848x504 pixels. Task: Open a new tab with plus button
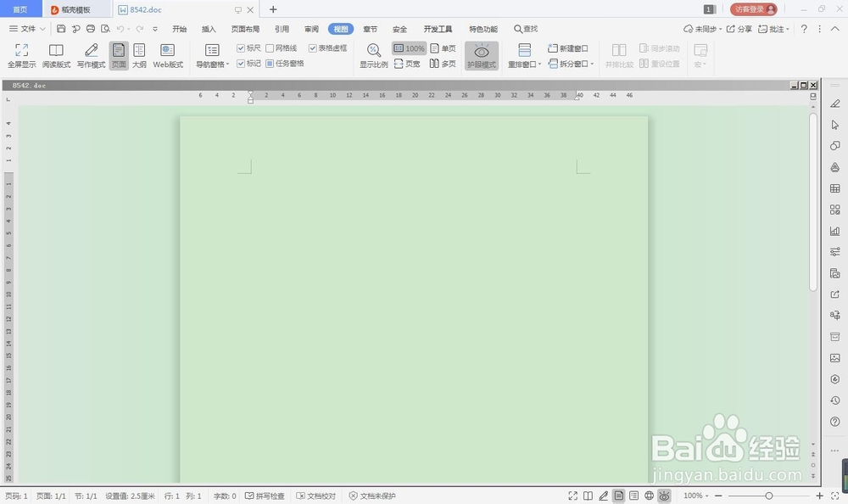(272, 9)
